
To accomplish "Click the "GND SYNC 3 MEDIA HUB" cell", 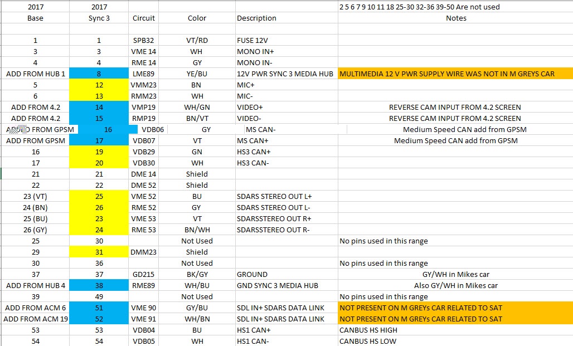I will pos(286,285).
